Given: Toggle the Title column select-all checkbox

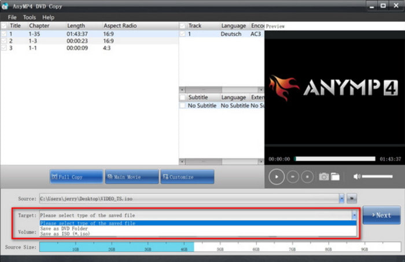Looking at the screenshot, I should pyautogui.click(x=4, y=26).
